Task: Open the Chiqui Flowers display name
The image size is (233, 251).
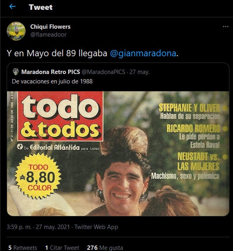Action: pyautogui.click(x=50, y=27)
